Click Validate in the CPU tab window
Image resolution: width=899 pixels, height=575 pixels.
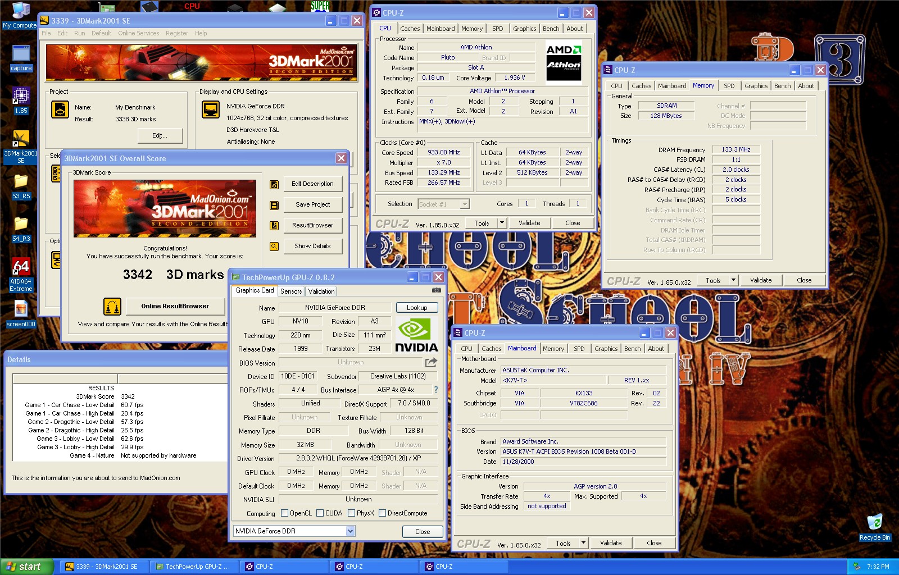pos(529,223)
